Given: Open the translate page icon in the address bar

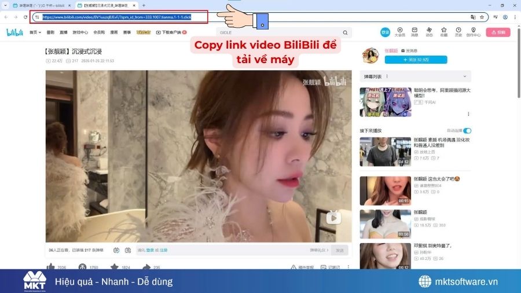Looking at the screenshot, I should coord(473,17).
